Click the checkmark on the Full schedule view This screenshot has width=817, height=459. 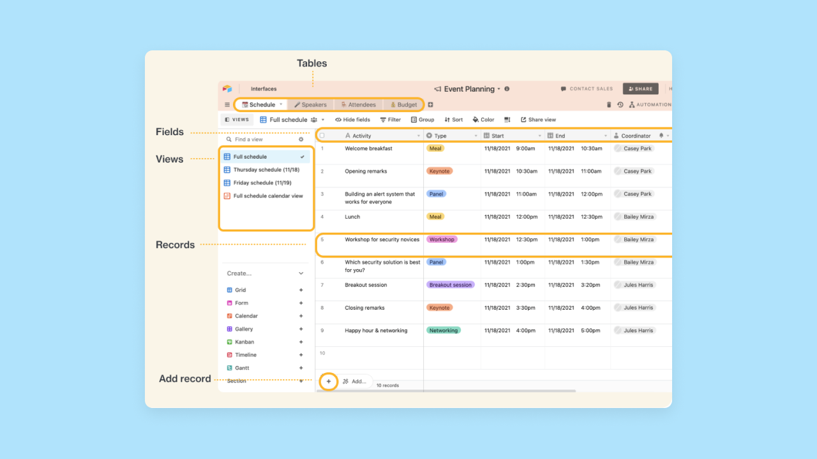[x=303, y=156]
